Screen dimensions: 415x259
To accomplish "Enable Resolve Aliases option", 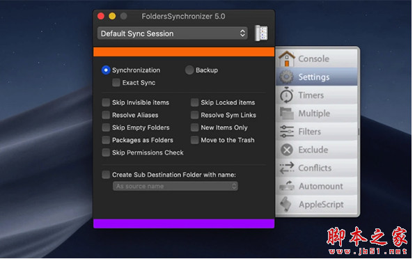I will pyautogui.click(x=106, y=115).
